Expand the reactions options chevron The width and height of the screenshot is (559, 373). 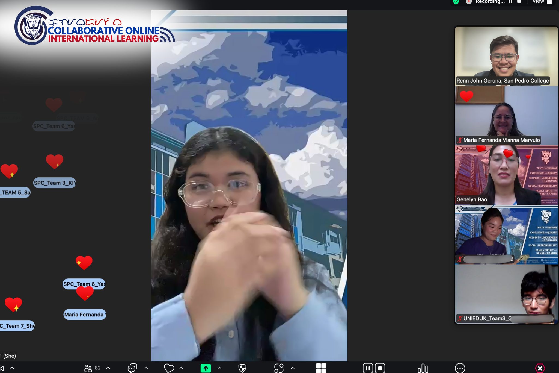coord(181,368)
